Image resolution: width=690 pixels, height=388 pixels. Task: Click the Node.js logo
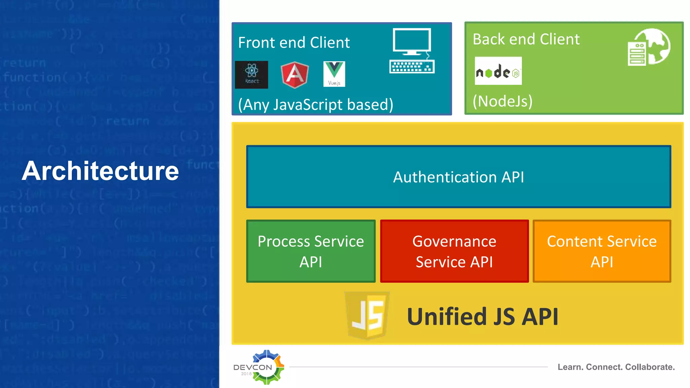(498, 71)
